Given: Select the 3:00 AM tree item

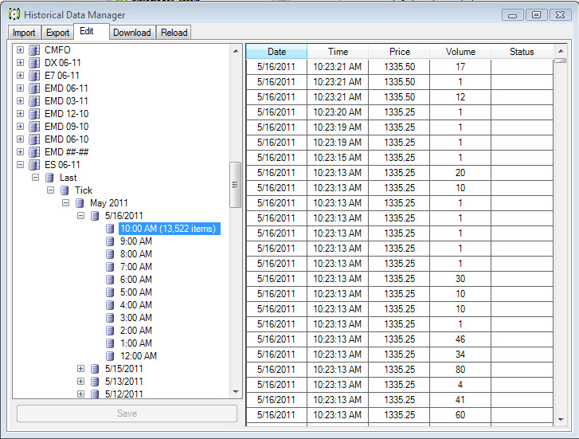Looking at the screenshot, I should pos(136,318).
